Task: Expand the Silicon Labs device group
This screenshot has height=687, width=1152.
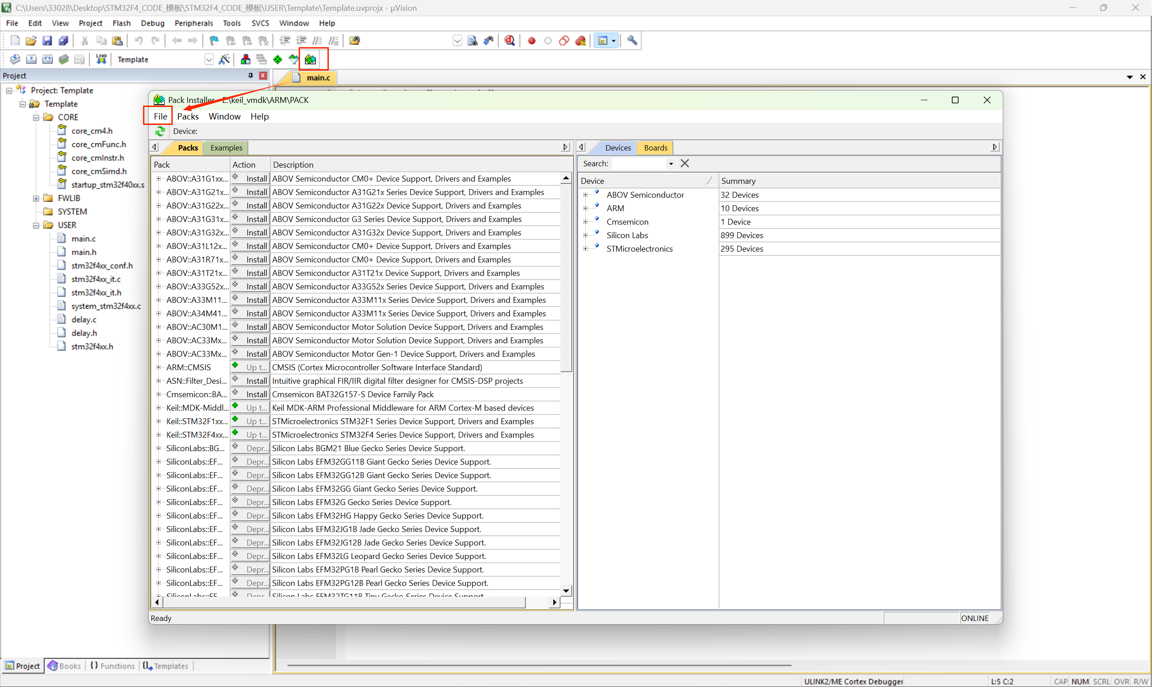Action: pyautogui.click(x=585, y=235)
